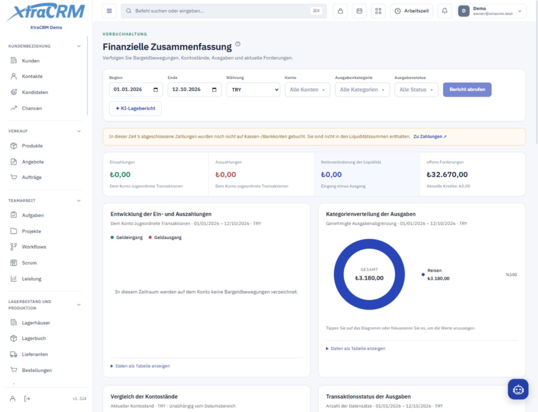Click the Geldeingang legend entry
Image resolution: width=538 pixels, height=412 pixels.
pos(126,238)
